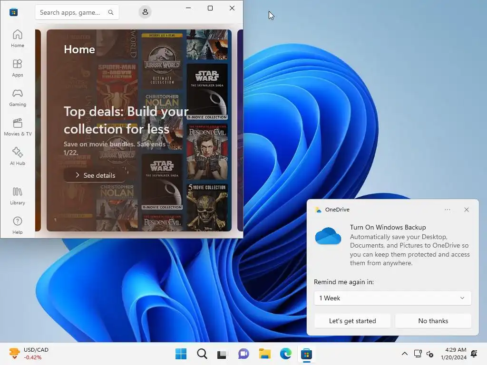This screenshot has width=487, height=365.
Task: Expand the Remind me again in dropdown
Action: (392, 298)
